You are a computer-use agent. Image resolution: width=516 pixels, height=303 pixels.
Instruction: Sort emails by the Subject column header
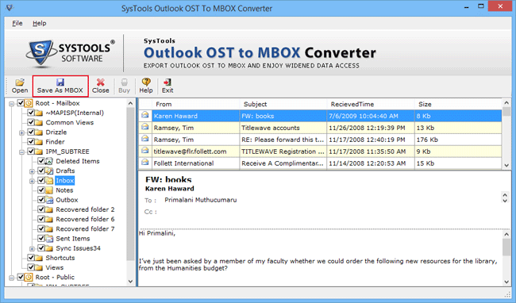(x=283, y=104)
